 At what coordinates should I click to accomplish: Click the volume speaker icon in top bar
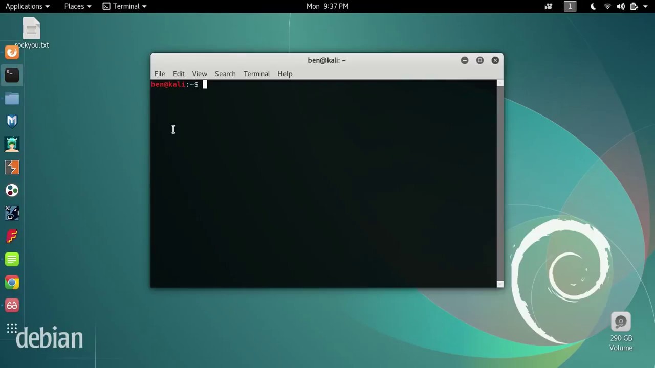pyautogui.click(x=621, y=6)
